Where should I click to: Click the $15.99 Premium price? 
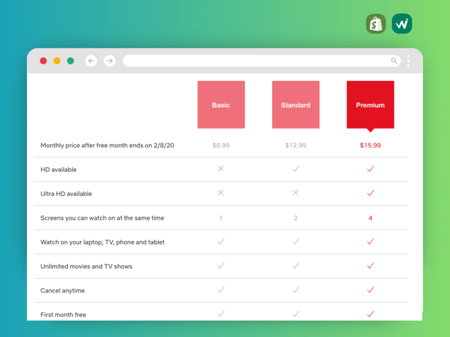pos(370,145)
